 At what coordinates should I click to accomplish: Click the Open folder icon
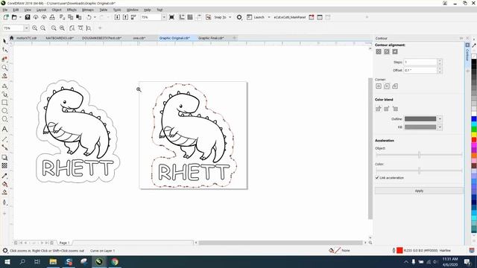tap(14, 17)
